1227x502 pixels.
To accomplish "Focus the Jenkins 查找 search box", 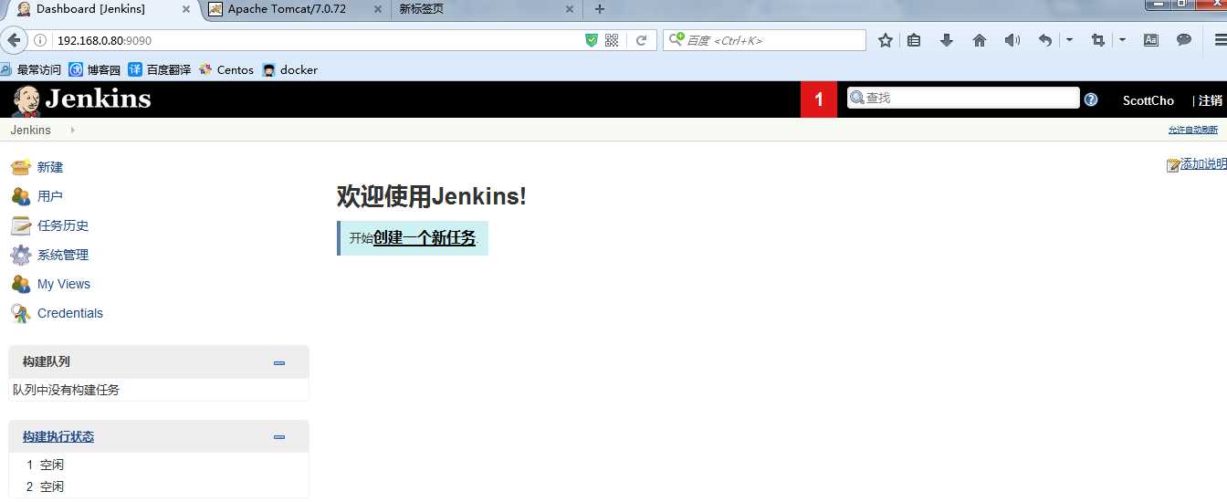I will pos(963,98).
